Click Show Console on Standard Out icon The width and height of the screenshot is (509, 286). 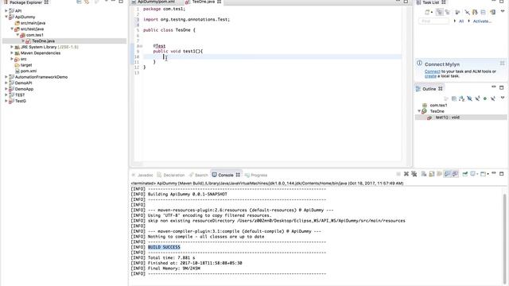coord(447,174)
